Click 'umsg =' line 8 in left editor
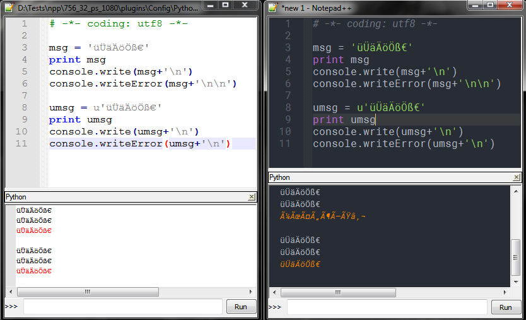 point(105,108)
